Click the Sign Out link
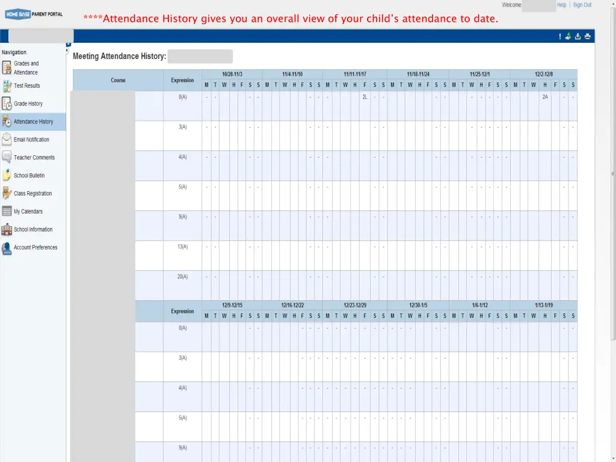 point(582,5)
